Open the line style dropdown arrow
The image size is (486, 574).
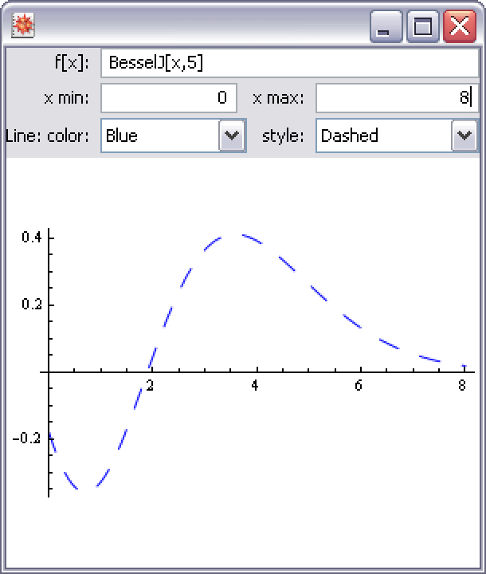(464, 136)
